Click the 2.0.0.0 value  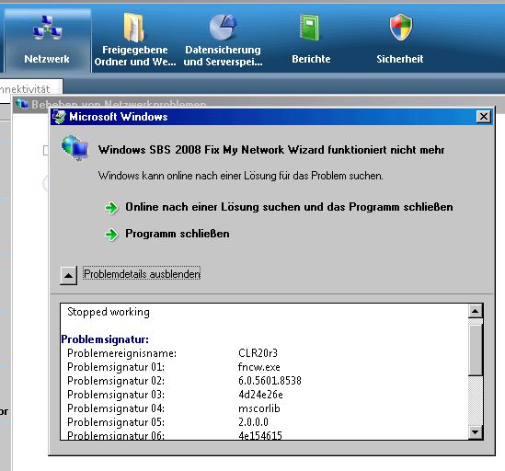click(254, 422)
